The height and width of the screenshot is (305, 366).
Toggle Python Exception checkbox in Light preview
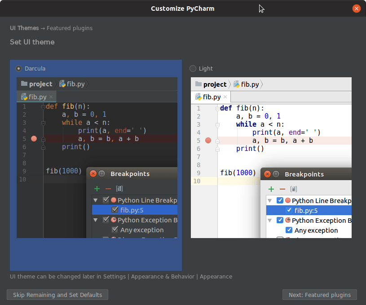tap(280, 220)
